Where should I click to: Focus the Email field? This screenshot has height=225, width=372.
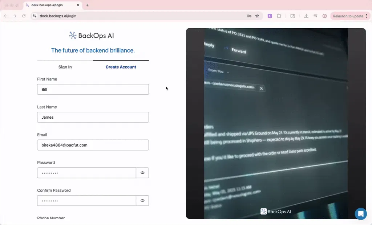pos(93,145)
